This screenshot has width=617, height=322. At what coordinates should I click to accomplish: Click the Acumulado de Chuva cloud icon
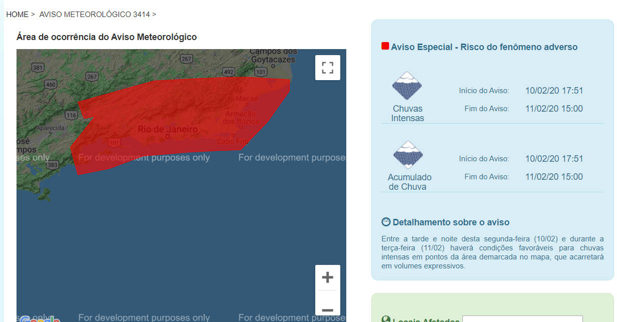point(407,155)
